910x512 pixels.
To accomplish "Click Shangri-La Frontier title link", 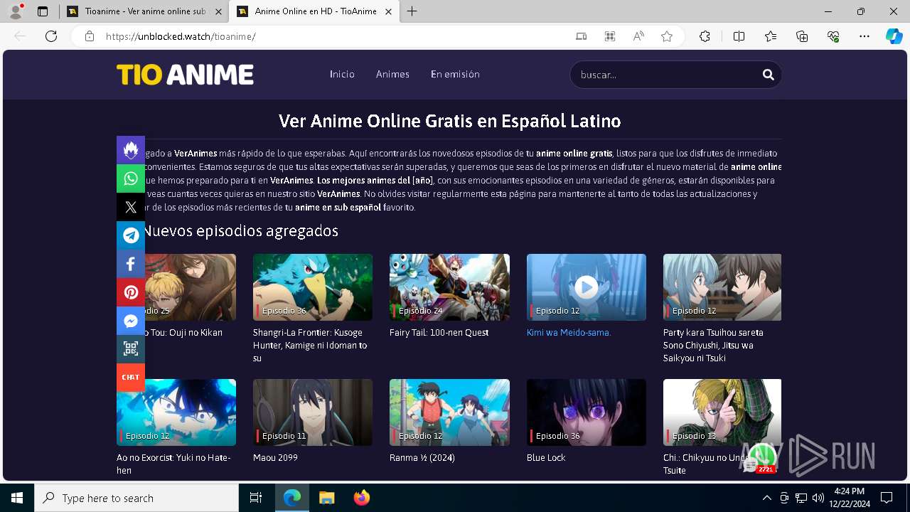I will tap(310, 345).
